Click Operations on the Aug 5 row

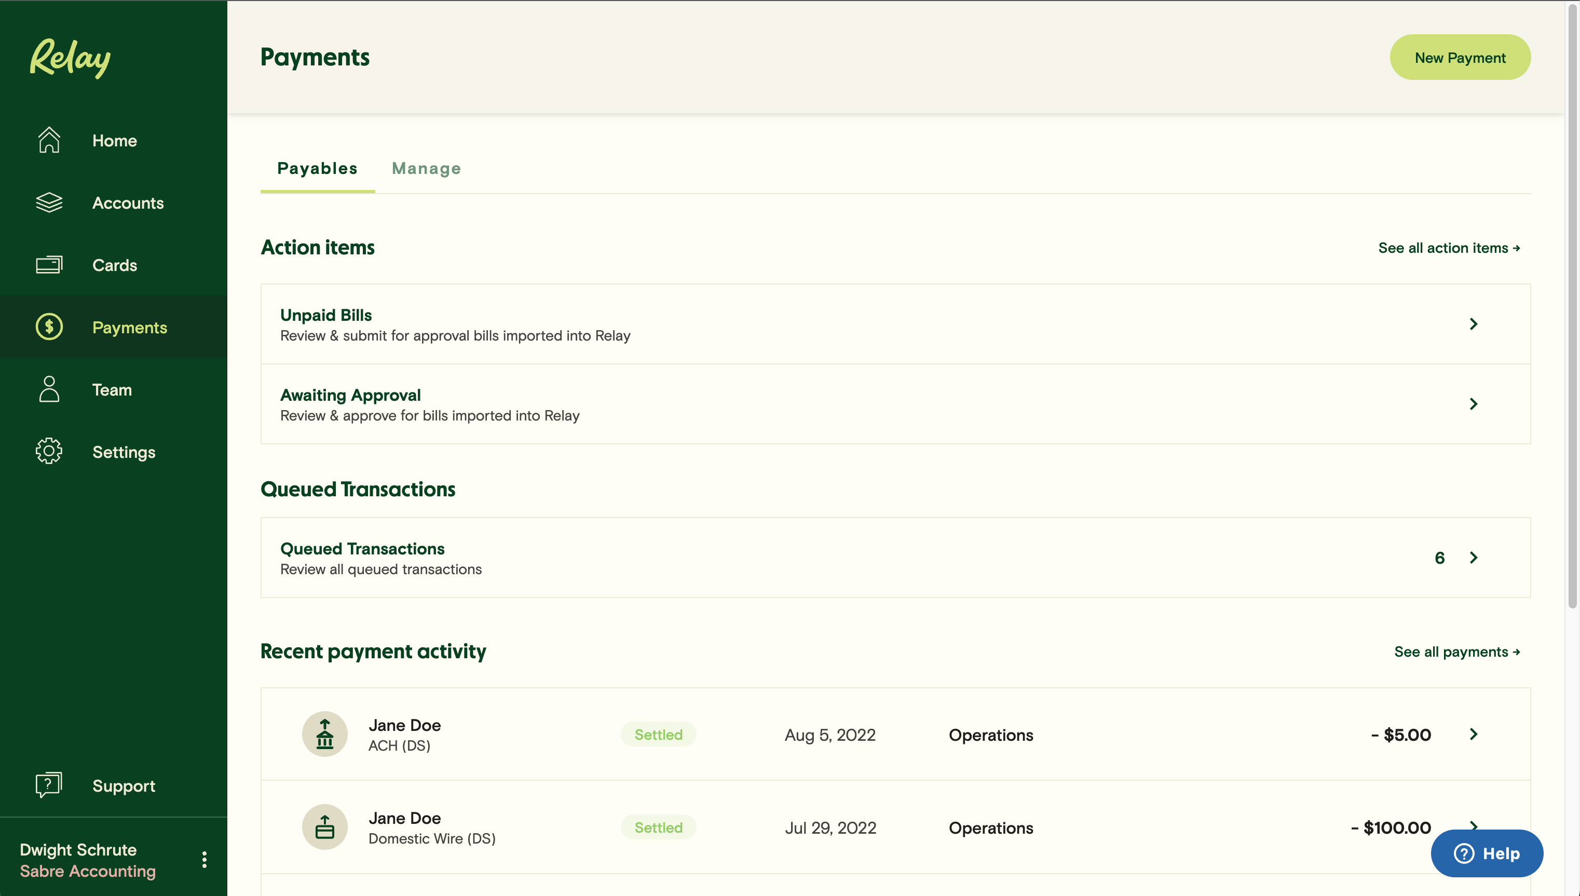[x=990, y=735]
